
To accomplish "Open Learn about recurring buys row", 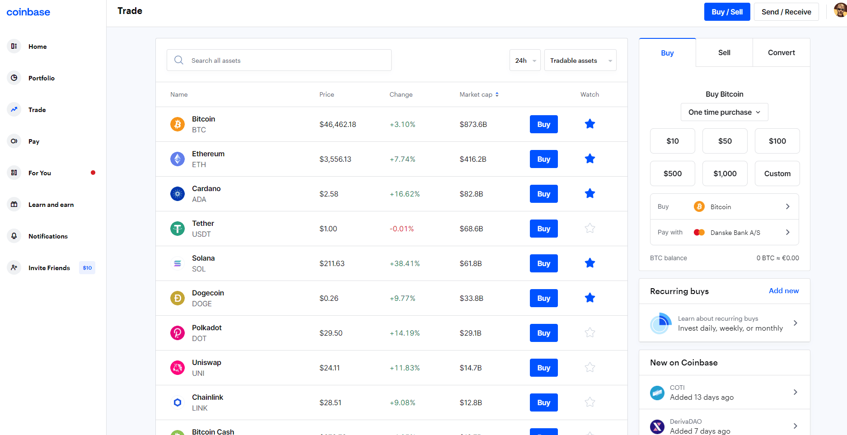I will click(724, 323).
